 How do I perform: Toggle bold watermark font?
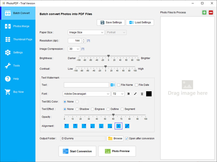click(128, 94)
